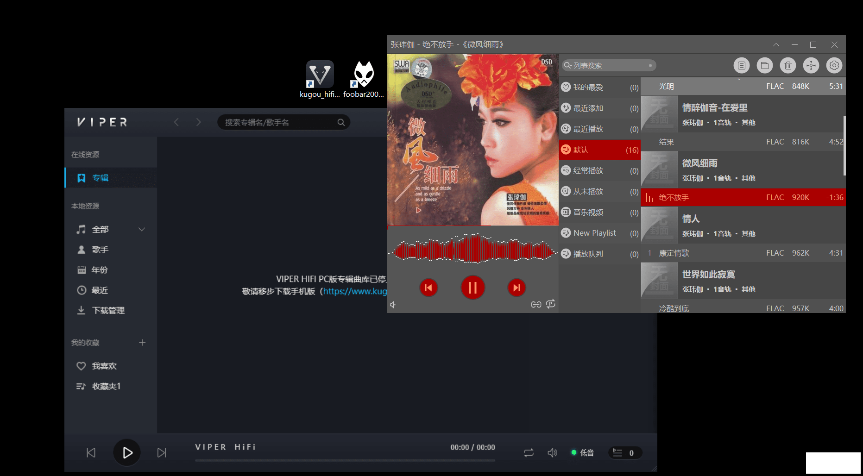Image resolution: width=863 pixels, height=476 pixels.
Task: Click VIPER next track button
Action: [162, 453]
